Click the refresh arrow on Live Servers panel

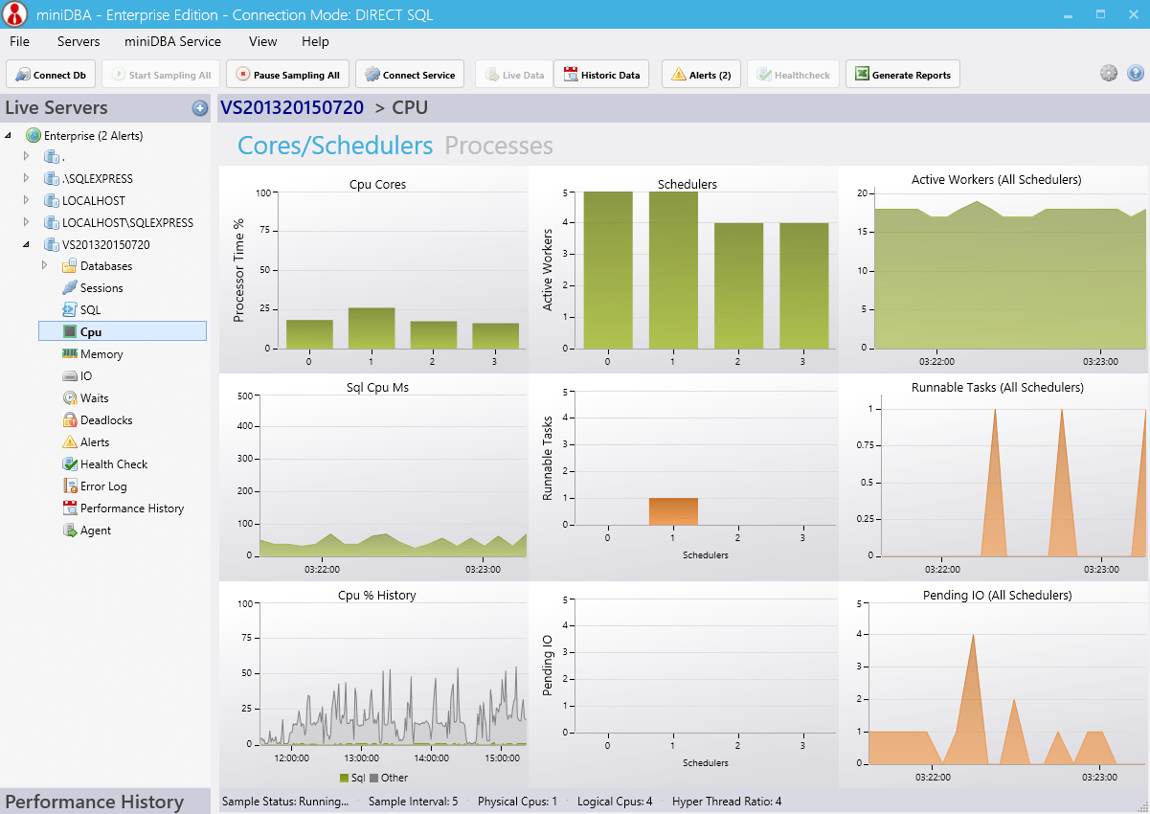tap(200, 108)
